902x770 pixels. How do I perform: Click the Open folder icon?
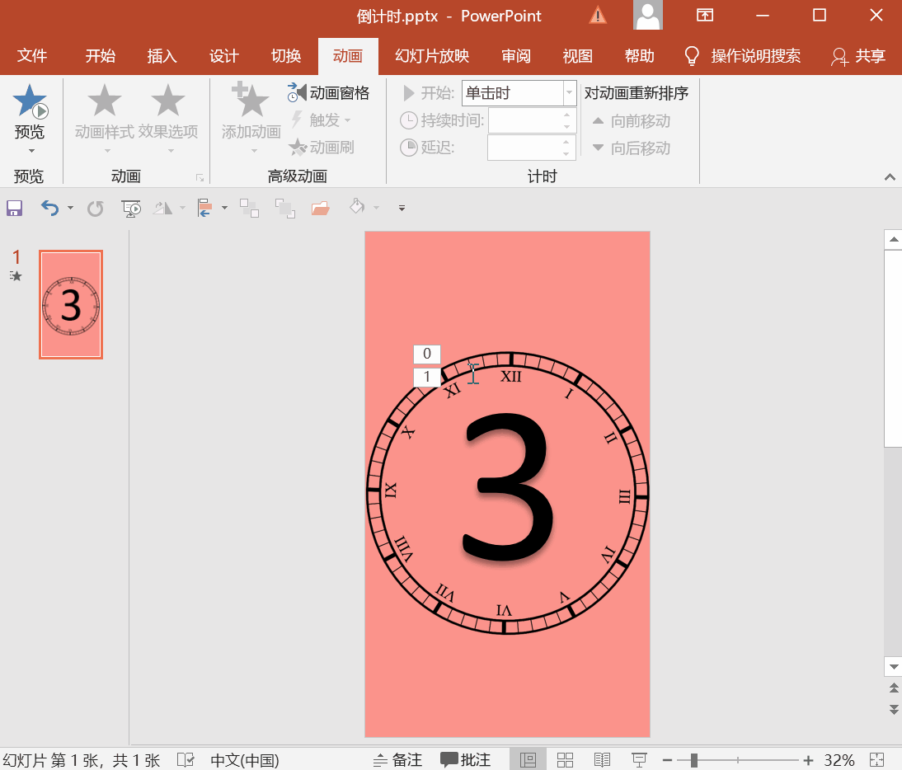(321, 208)
